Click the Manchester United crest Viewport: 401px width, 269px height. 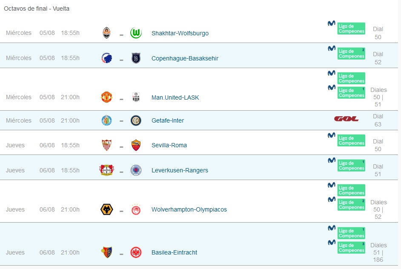pyautogui.click(x=107, y=97)
